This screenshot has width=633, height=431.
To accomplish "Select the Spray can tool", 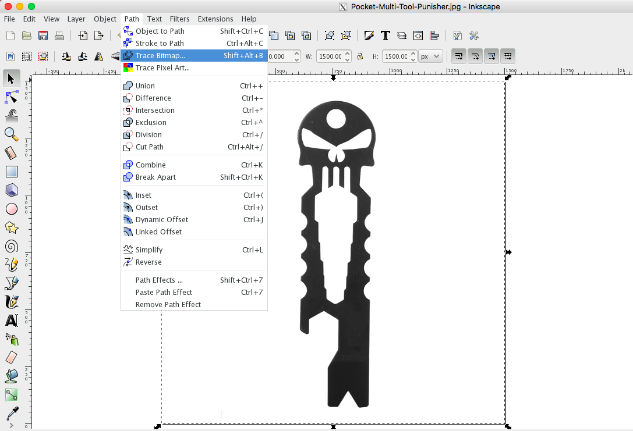I will (11, 340).
